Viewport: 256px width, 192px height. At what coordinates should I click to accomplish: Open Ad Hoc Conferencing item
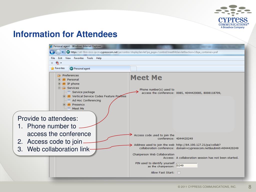point(86,100)
